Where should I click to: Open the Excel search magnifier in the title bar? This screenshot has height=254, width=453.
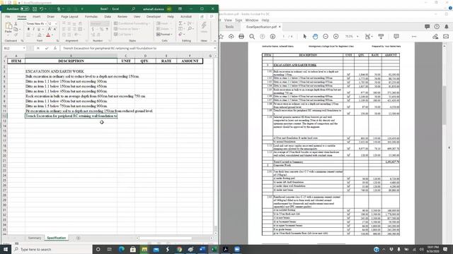[133, 9]
